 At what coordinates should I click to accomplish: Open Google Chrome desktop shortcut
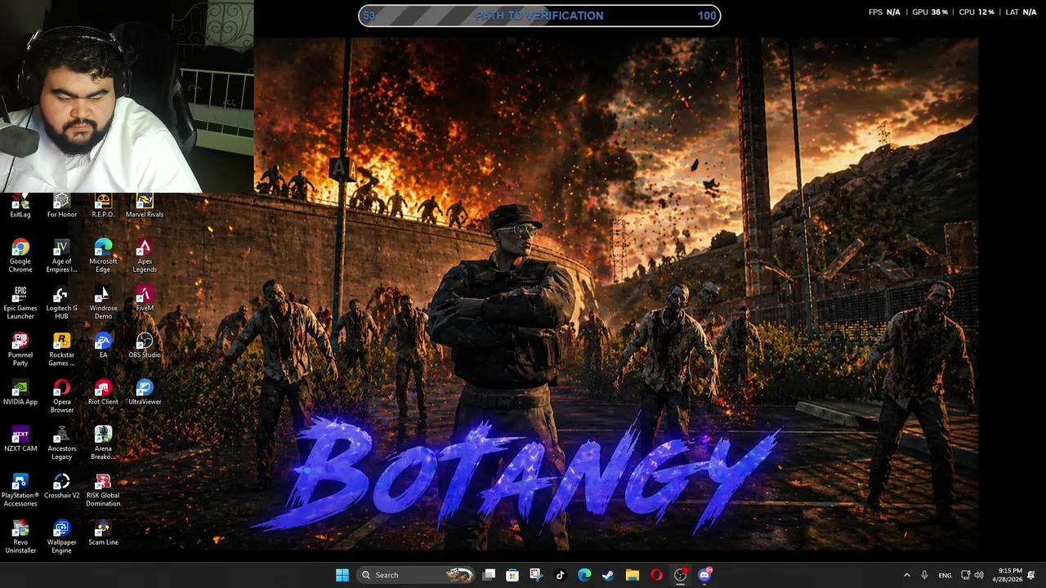click(x=20, y=256)
